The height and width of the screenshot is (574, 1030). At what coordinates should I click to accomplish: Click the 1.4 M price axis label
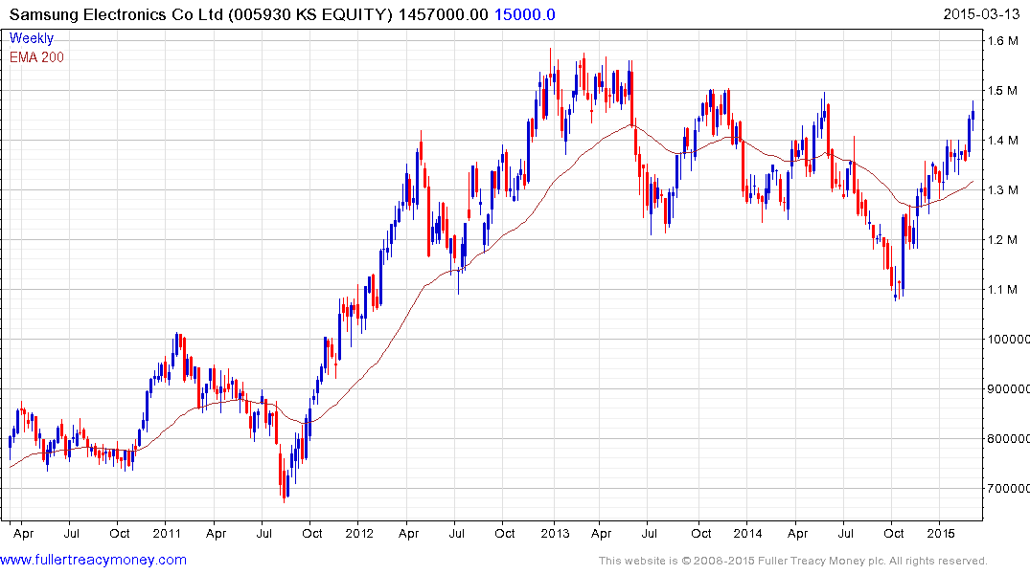1003,141
